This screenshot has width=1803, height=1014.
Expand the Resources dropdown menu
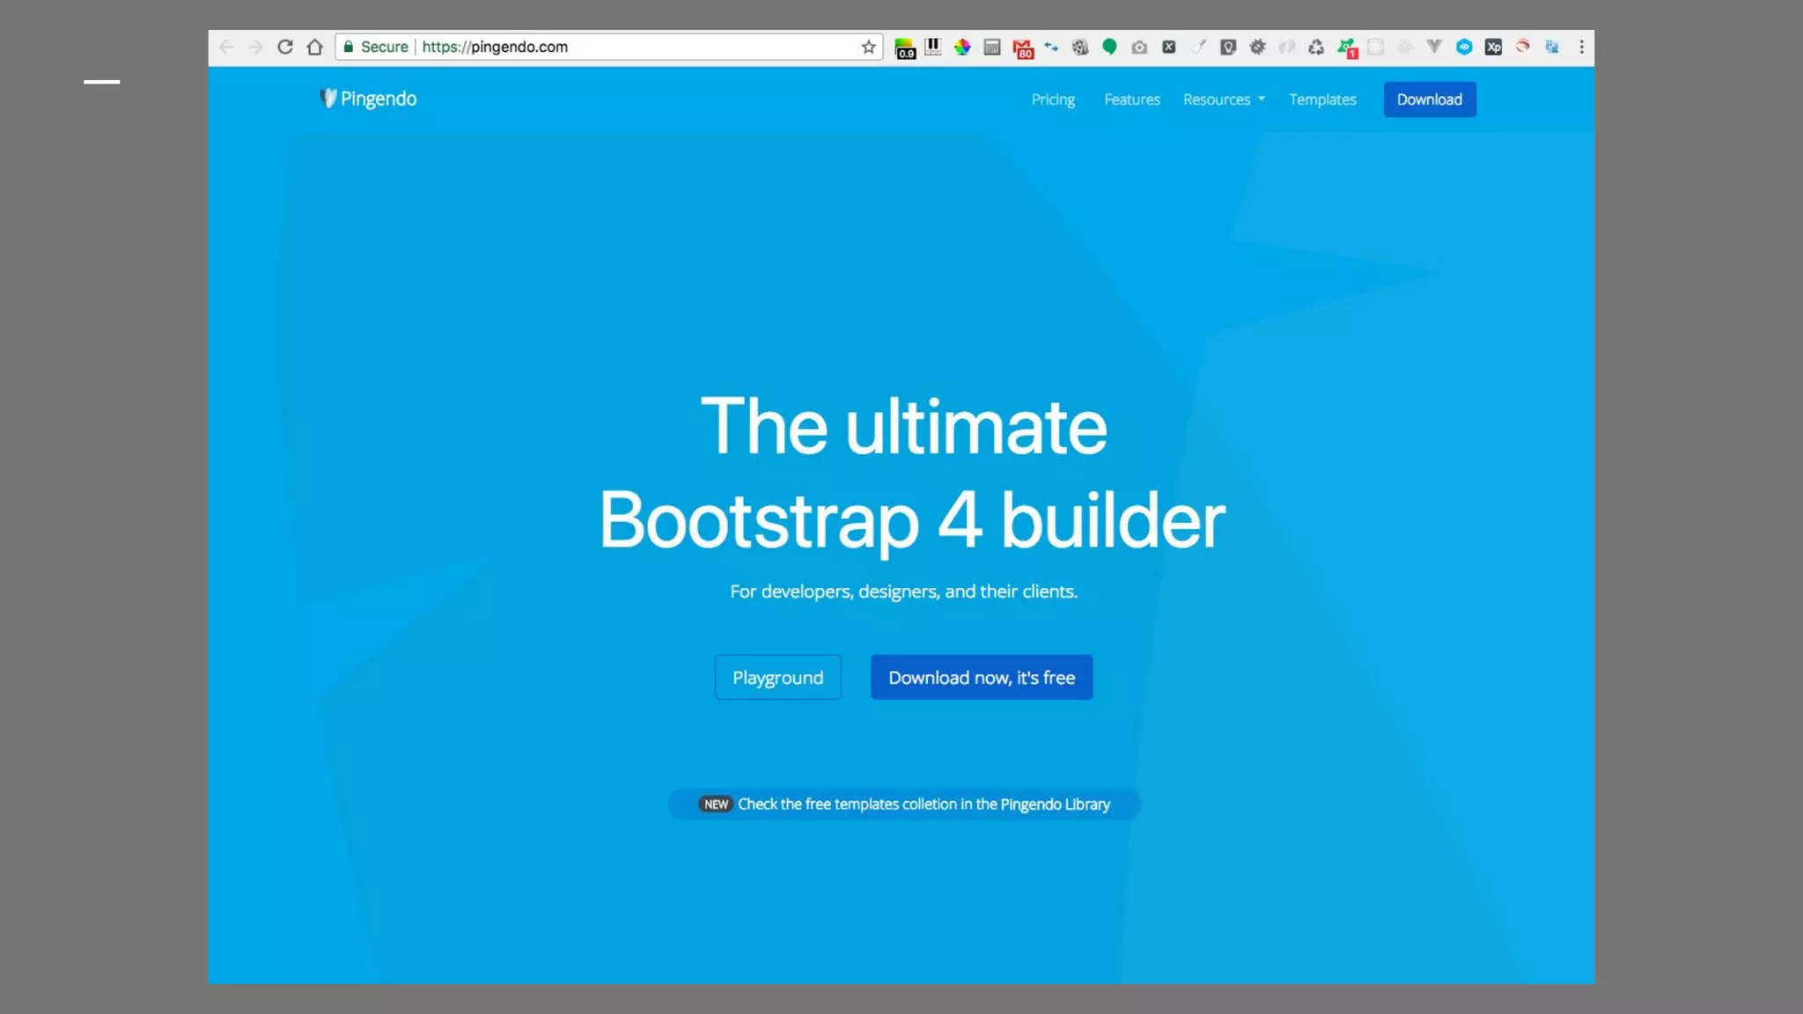tap(1224, 99)
